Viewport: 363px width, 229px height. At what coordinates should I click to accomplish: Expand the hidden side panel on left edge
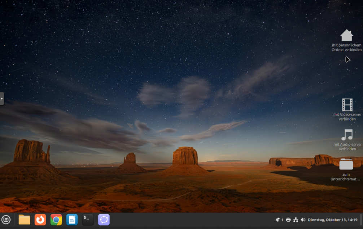[x=2, y=99]
